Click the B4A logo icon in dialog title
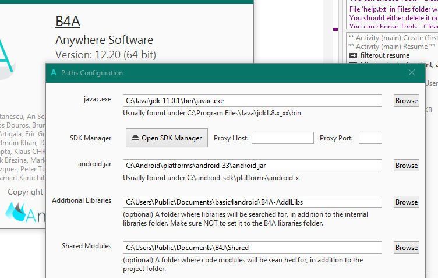 click(x=54, y=73)
